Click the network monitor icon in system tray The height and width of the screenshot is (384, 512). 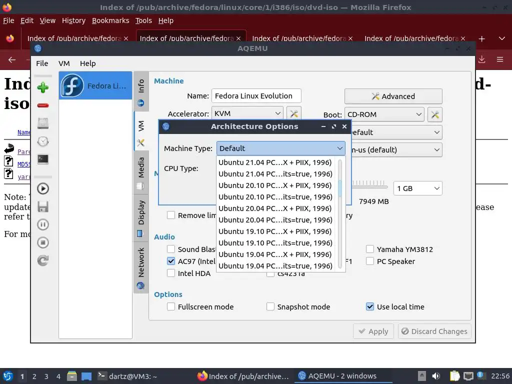pos(468,376)
